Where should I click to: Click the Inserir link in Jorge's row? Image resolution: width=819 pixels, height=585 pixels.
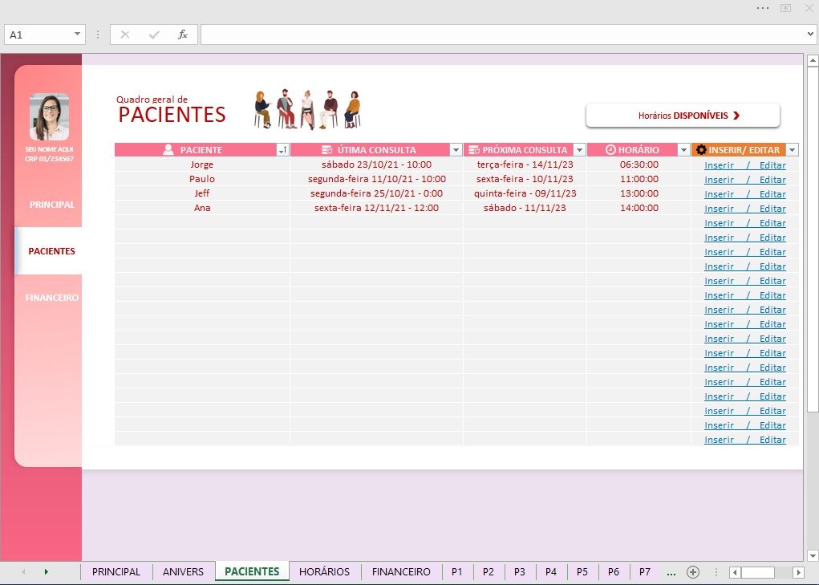pyautogui.click(x=719, y=165)
